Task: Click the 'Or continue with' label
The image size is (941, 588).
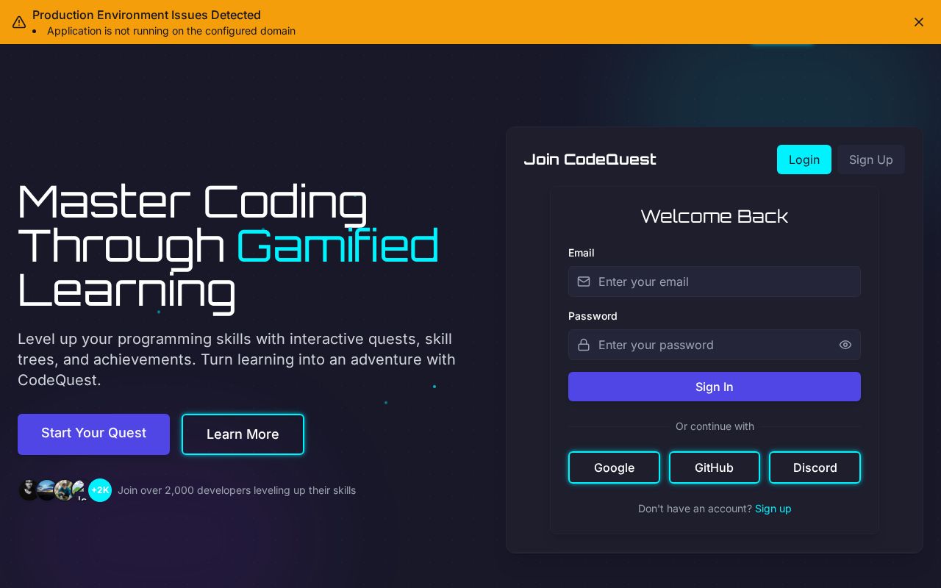Action: [715, 426]
